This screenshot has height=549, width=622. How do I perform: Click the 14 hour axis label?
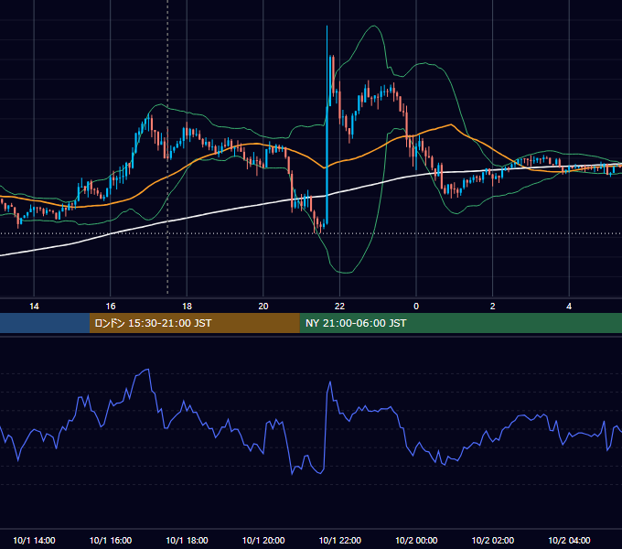click(x=34, y=307)
